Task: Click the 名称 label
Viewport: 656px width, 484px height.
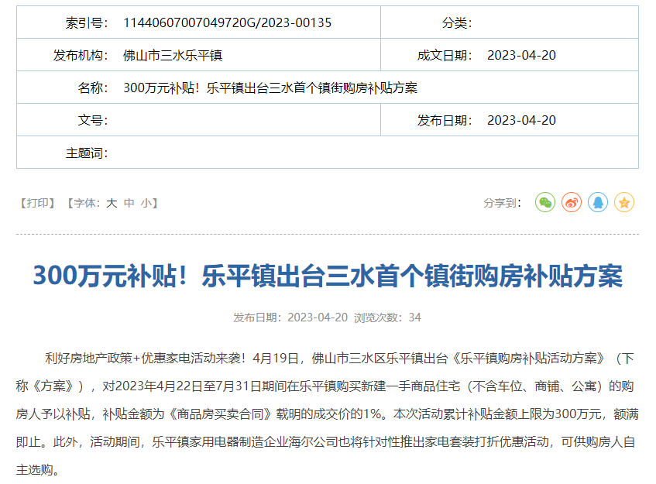Action: [93, 88]
